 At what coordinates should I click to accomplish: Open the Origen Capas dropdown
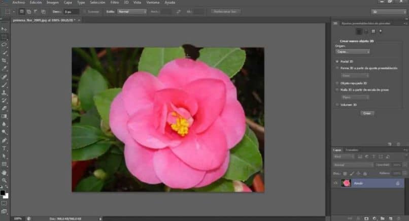[x=352, y=52]
